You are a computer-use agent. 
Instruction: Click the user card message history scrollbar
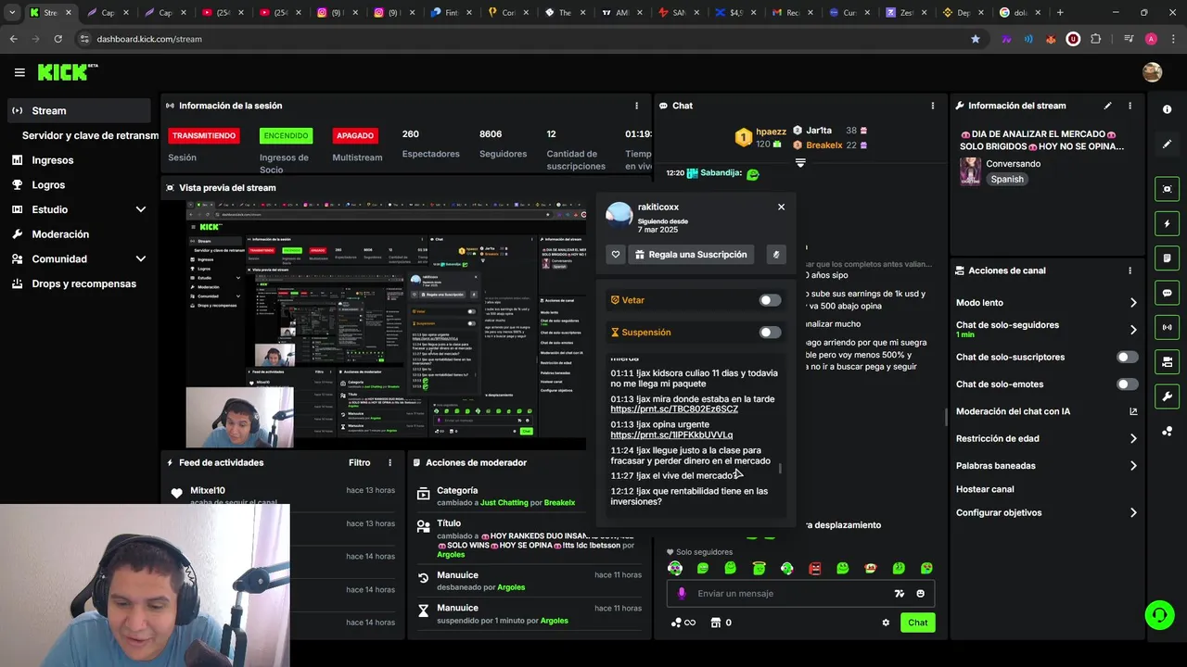780,468
